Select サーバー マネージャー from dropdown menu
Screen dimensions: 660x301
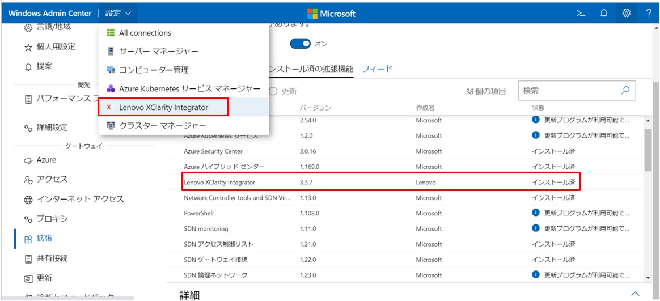(158, 52)
